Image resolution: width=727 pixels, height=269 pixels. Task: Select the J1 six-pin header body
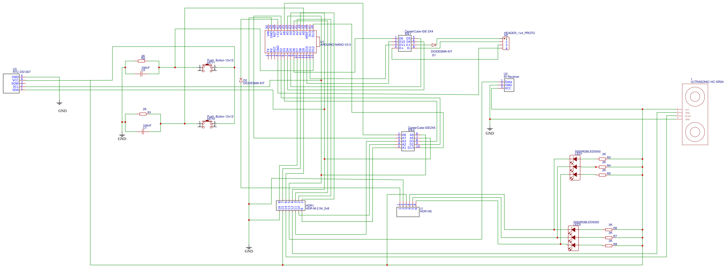(408, 212)
